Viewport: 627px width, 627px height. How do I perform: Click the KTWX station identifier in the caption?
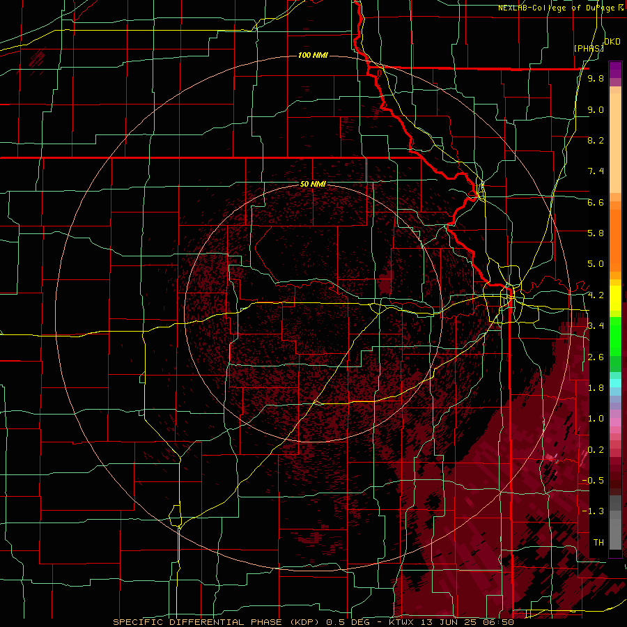pyautogui.click(x=402, y=622)
